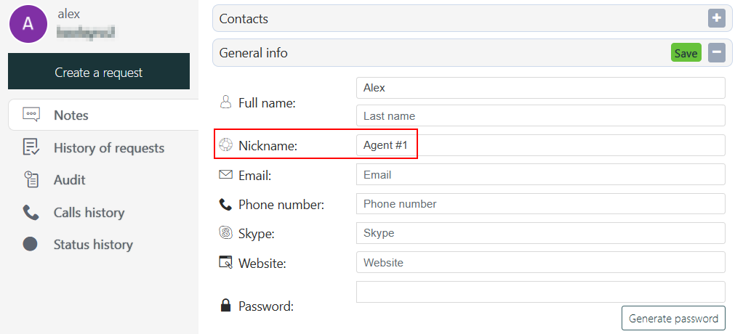Viewport: 735px width, 334px height.
Task: Click the Generate password button
Action: pos(673,318)
